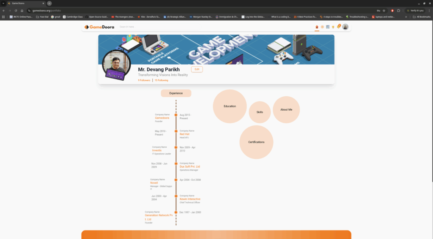
Task: Click the board grid icon in navbar
Action: point(328,27)
